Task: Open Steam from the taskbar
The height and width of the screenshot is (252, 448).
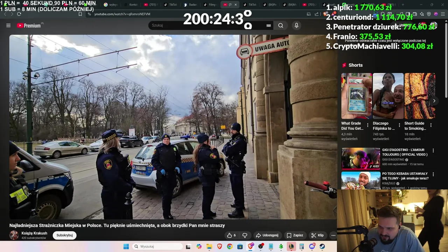Action: tap(322, 246)
